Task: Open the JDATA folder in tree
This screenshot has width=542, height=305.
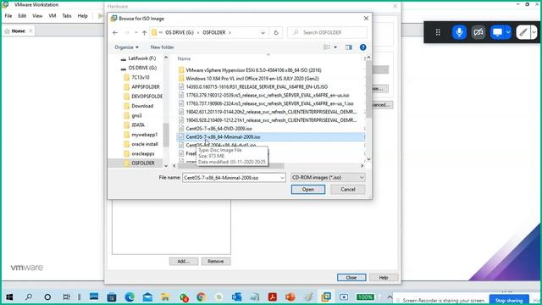Action: 138,125
